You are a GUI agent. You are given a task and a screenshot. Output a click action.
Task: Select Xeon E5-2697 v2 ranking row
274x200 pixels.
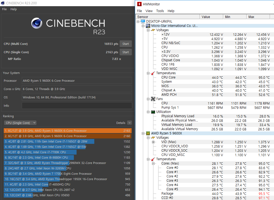68,190
